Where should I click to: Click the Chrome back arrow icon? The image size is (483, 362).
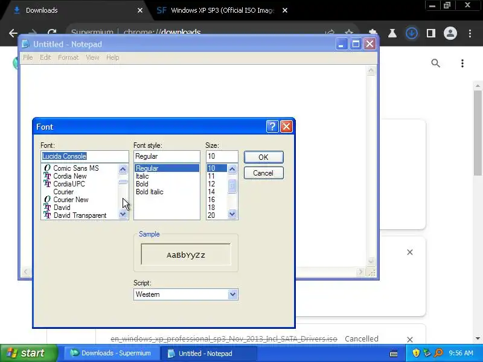(13, 33)
